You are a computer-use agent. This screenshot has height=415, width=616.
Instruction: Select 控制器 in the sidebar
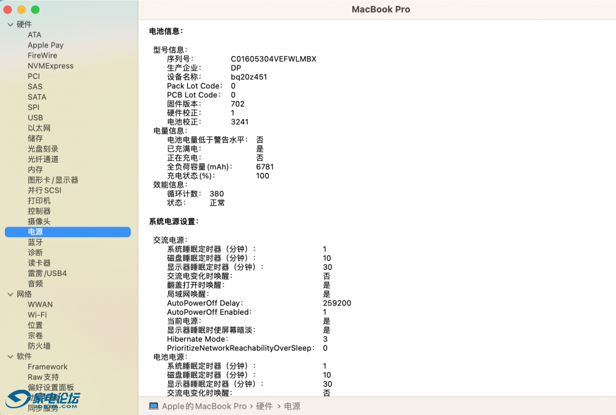[39, 211]
